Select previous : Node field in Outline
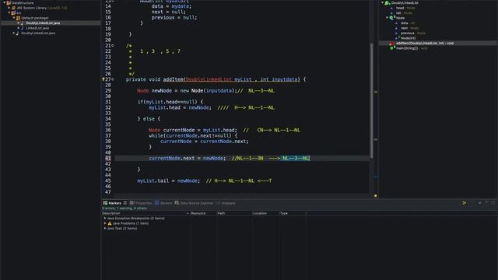 (413, 33)
